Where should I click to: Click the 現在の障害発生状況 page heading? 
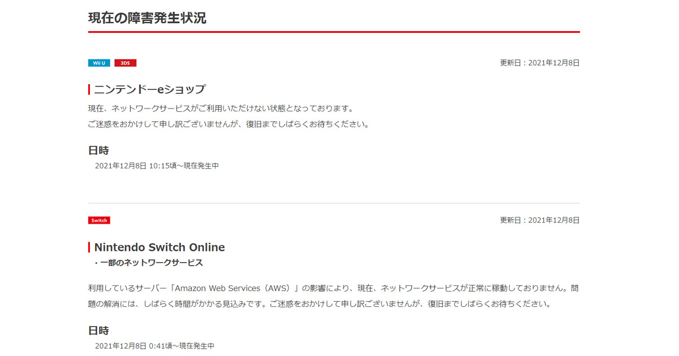147,18
